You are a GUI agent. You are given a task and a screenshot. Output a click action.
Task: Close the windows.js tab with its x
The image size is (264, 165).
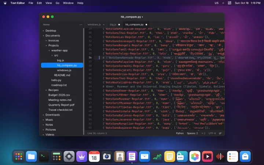[104, 25]
